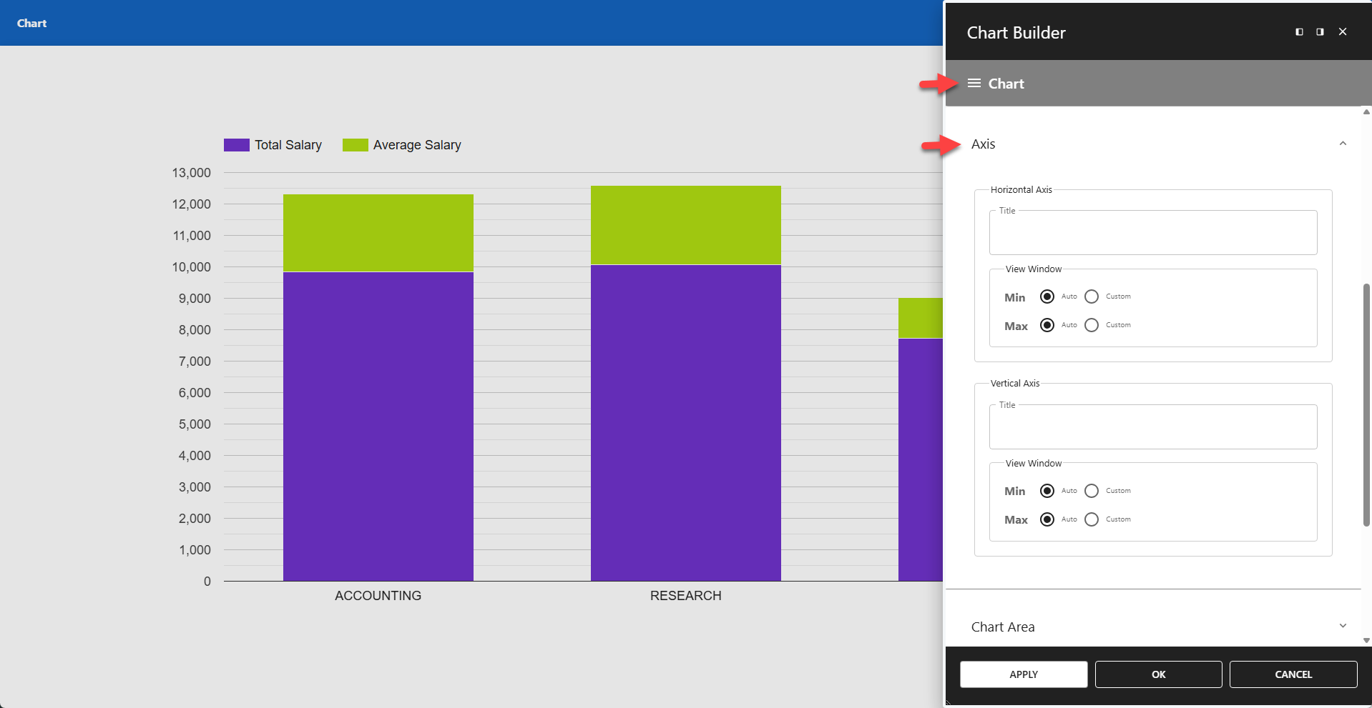Collapse the Axis section

[x=1342, y=143]
